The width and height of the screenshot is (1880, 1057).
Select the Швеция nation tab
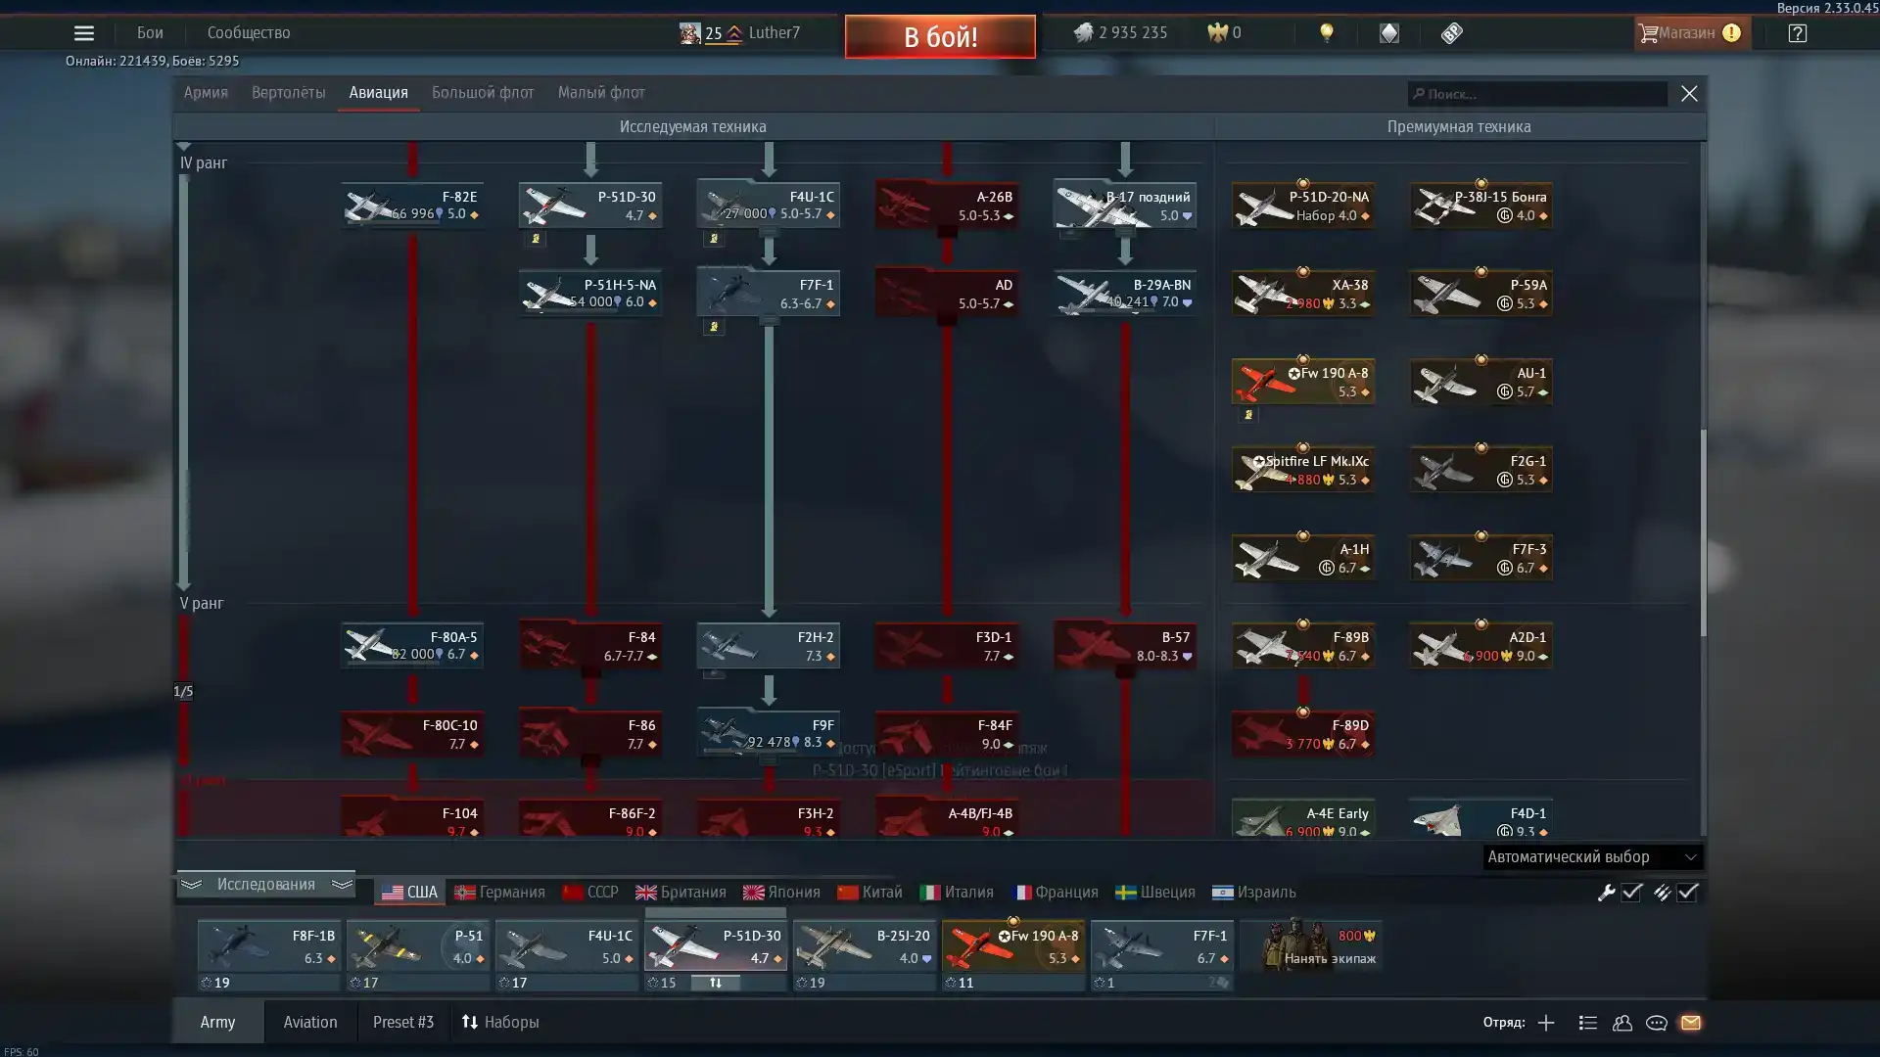1155,893
